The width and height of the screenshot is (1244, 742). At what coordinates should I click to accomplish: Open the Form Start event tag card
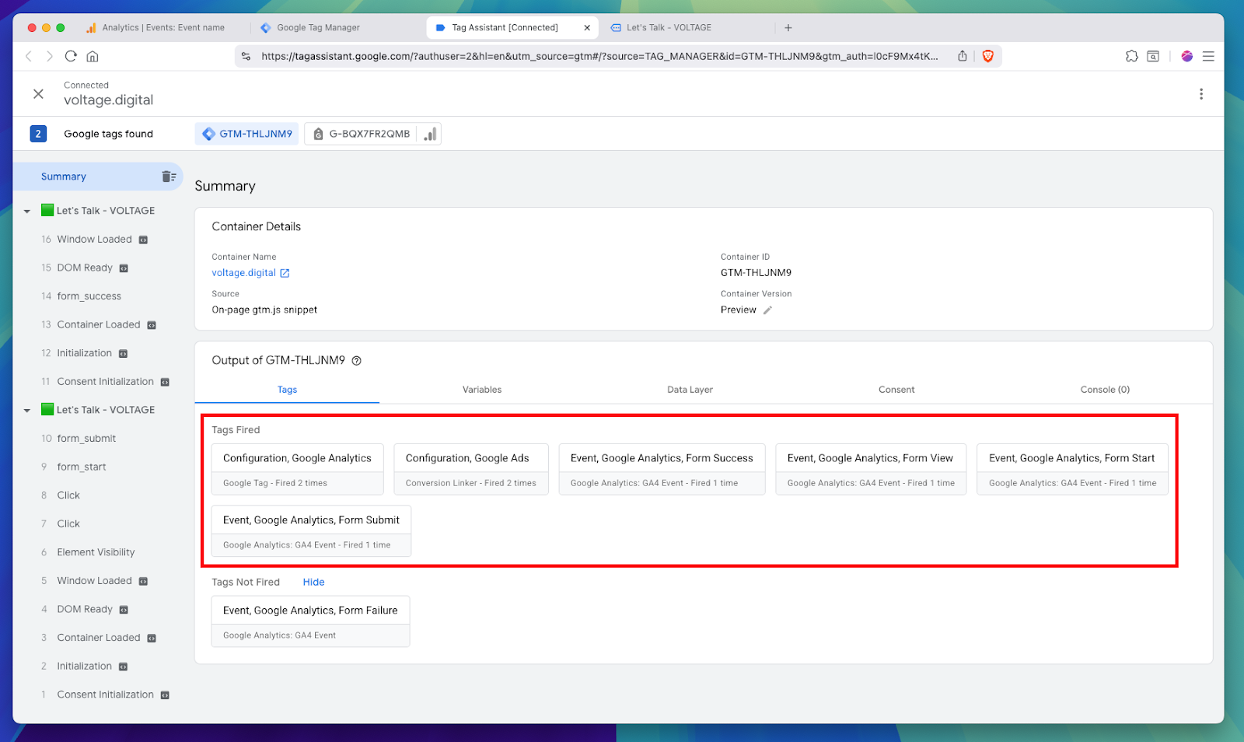(x=1072, y=469)
